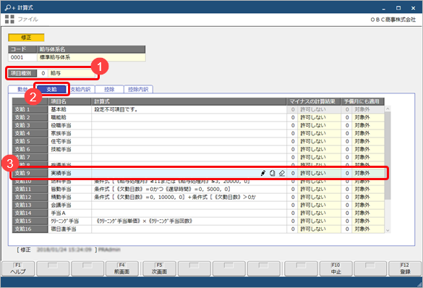Viewport: 423px width, 288px height.
Task: Open the grid menu icon beside ファイル
Action: tap(9, 19)
